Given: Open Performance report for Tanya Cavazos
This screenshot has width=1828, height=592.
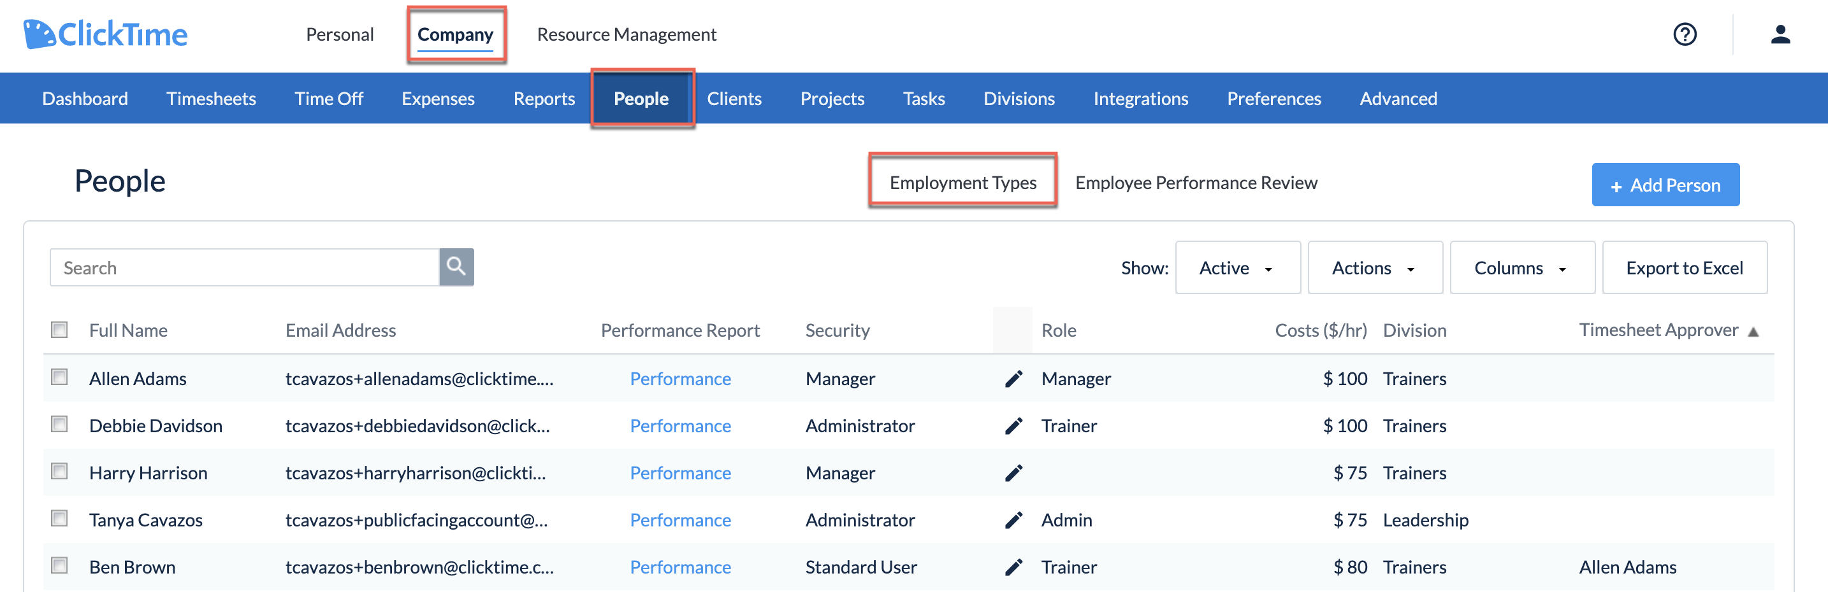Looking at the screenshot, I should [680, 519].
